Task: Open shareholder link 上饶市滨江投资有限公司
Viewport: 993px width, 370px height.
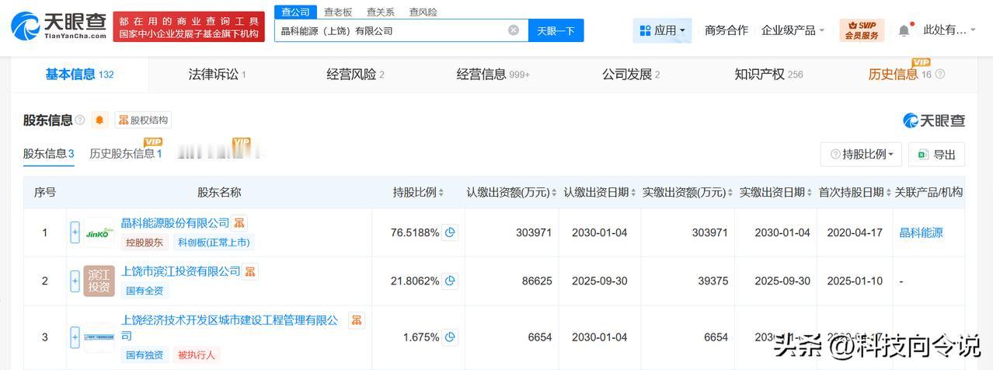Action: (181, 271)
